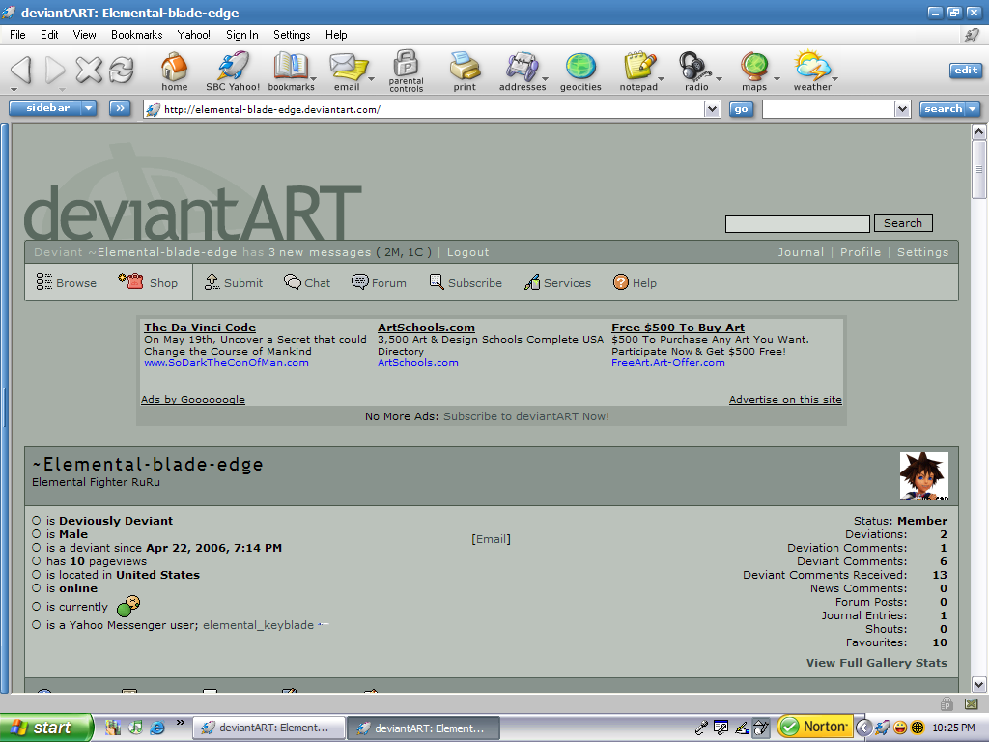Open Submit in deviantART navigation

[234, 283]
